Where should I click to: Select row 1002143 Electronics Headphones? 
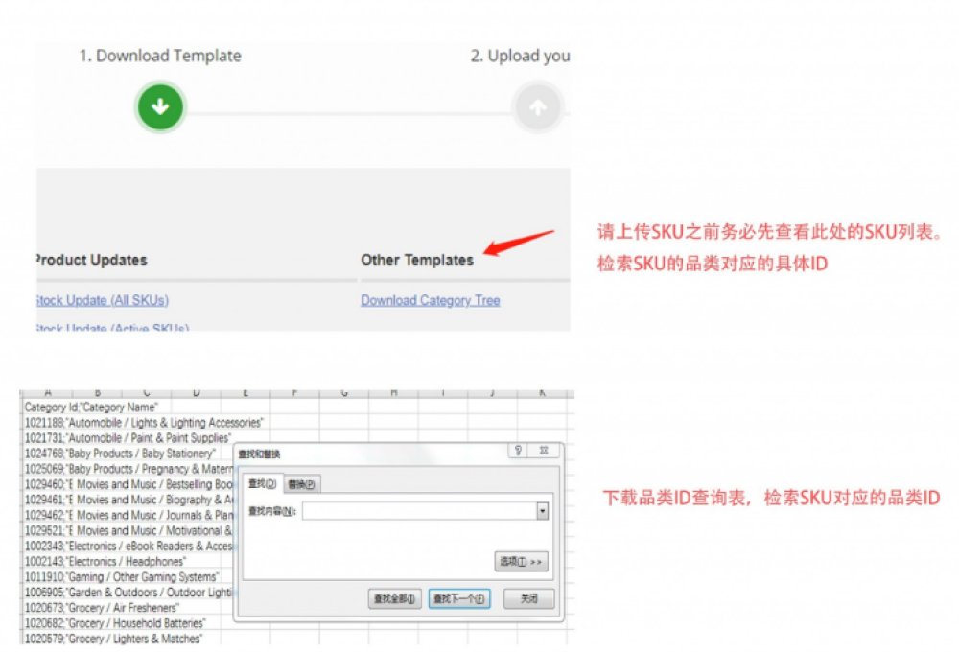click(x=105, y=562)
